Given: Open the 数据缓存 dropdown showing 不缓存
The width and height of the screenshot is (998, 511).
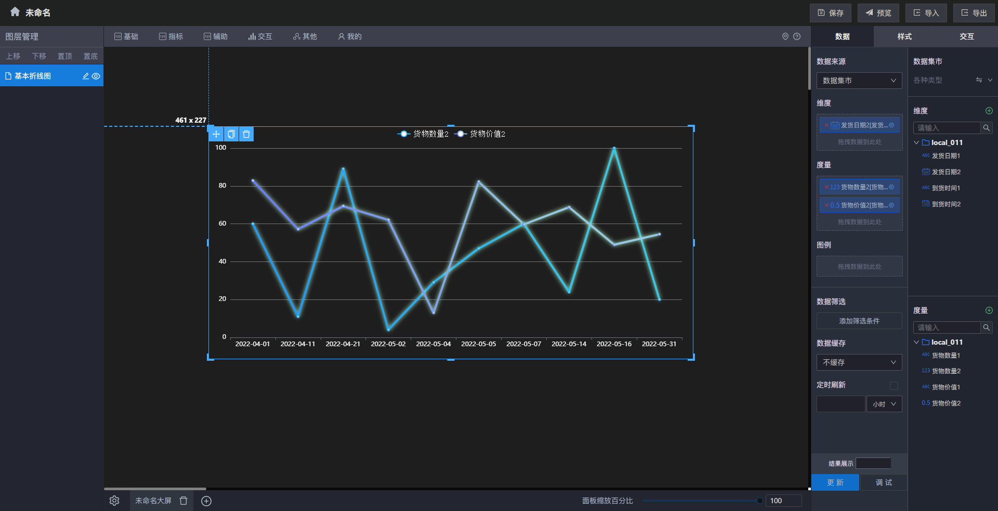Looking at the screenshot, I should point(859,362).
